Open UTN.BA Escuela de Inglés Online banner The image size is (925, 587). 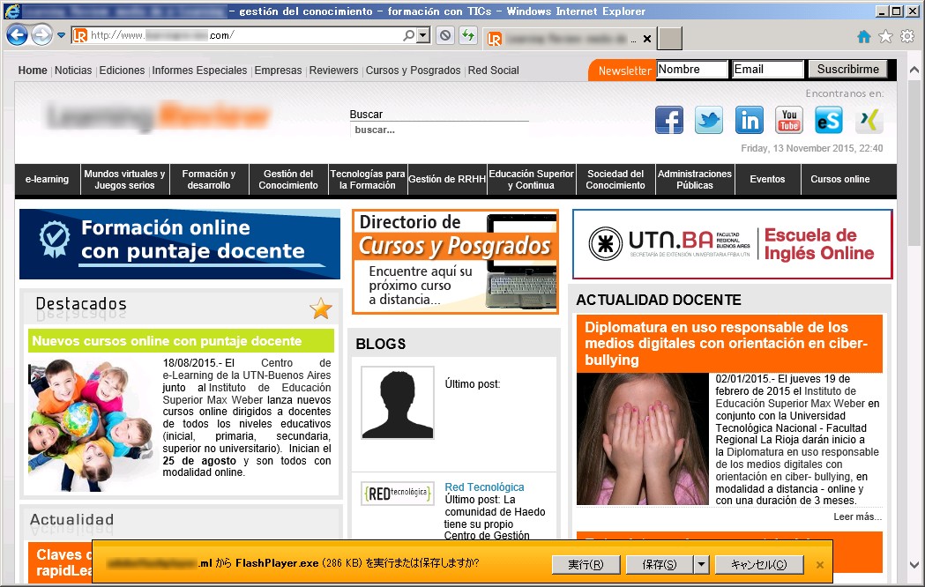732,244
